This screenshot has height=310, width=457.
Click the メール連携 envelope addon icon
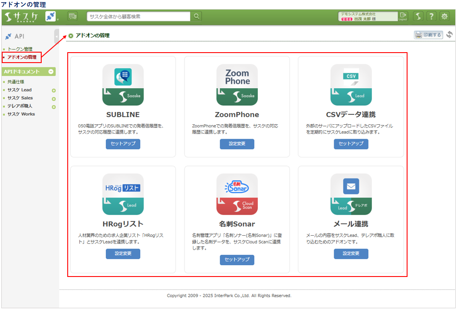351,194
